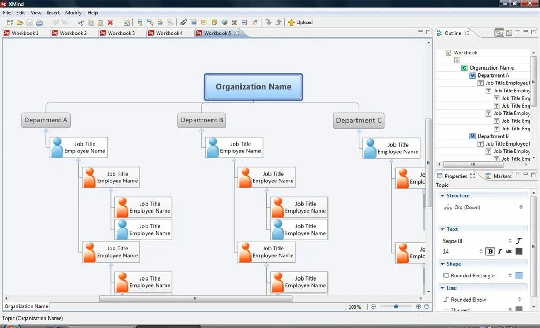Click the Insert Subtopic toolbar icon

click(150, 22)
